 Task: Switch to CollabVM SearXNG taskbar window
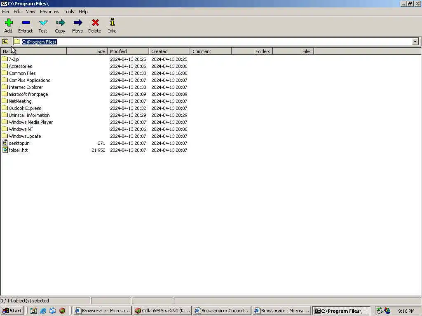click(162, 311)
